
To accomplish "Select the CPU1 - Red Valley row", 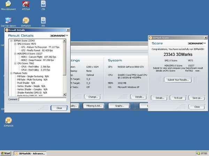I will point(36,67).
